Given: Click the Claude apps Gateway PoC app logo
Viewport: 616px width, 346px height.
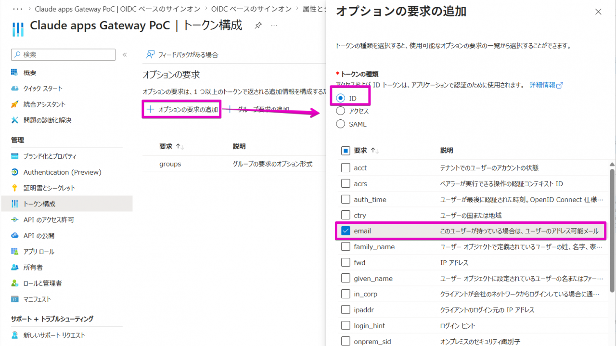Looking at the screenshot, I should click(x=18, y=28).
